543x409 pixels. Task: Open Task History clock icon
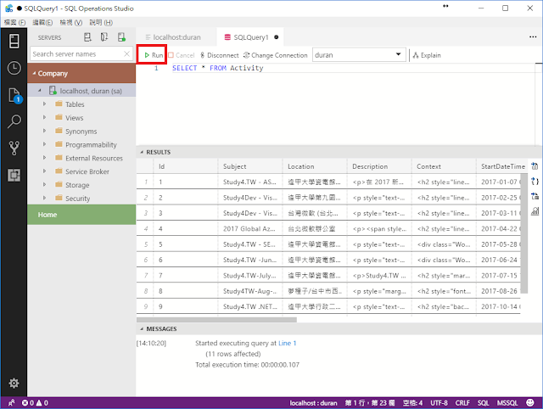coord(14,68)
